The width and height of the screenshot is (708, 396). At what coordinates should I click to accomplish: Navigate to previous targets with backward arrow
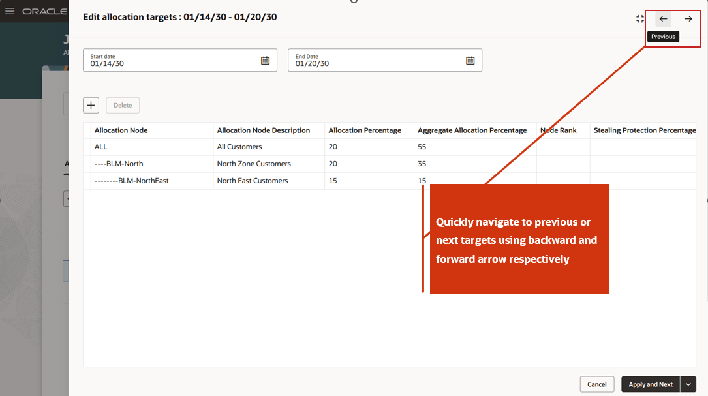663,18
